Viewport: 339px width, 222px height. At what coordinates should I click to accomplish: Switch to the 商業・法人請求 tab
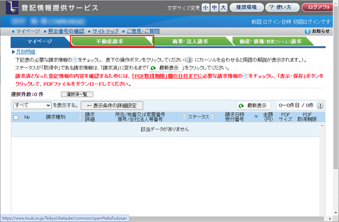[x=190, y=41]
